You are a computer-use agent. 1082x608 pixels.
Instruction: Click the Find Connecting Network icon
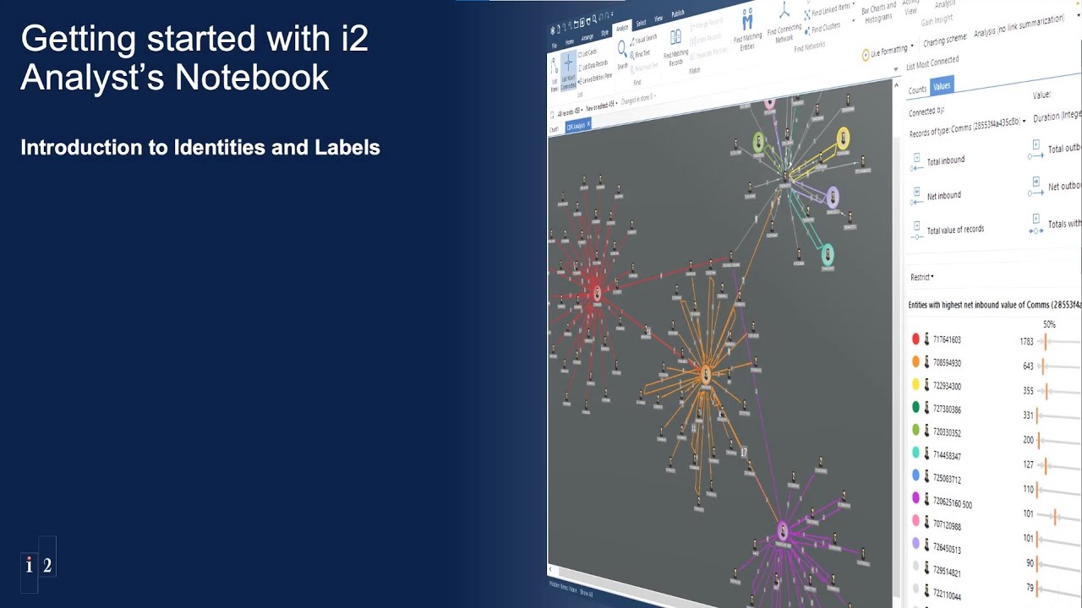(x=784, y=12)
